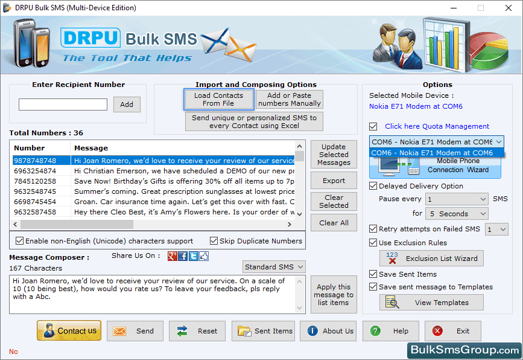Click the recipient number input field
The height and width of the screenshot is (360, 523).
tap(63, 104)
